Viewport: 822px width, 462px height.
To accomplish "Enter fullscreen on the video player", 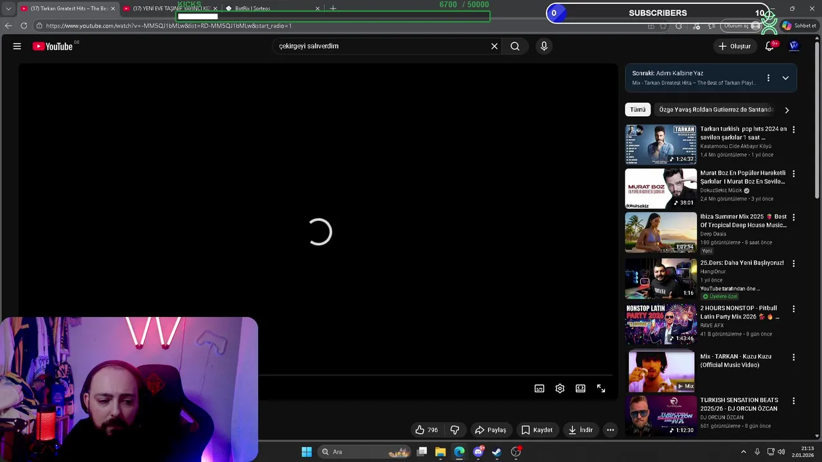I will [x=601, y=388].
